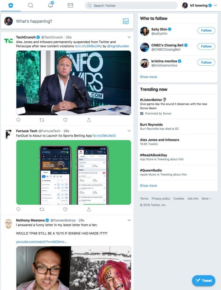Viewport: 221px width, 290px height.
Task: Click the Search Twitter input field
Action: [x=131, y=5]
